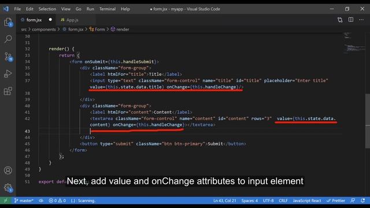The width and height of the screenshot is (370, 208).
Task: Open the Run menu
Action: click(90, 9)
